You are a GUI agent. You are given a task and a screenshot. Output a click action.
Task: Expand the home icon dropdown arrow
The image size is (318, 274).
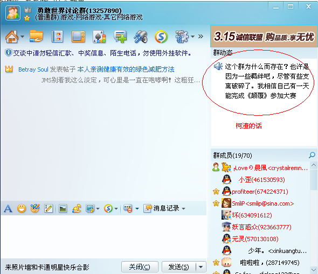point(22,37)
